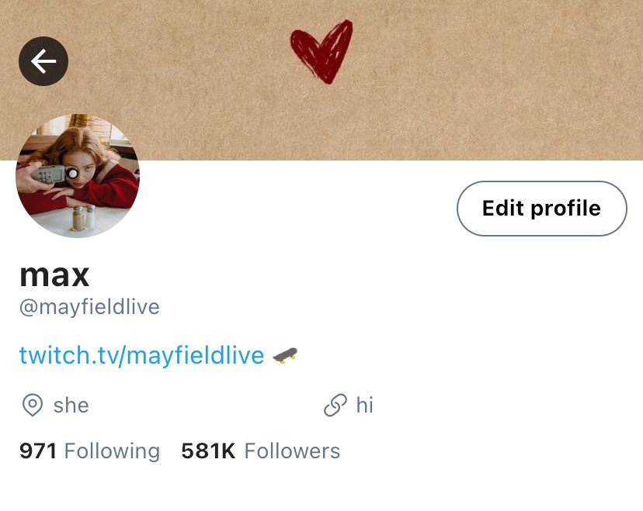Go back using the arrow button
The width and height of the screenshot is (643, 511).
43,61
